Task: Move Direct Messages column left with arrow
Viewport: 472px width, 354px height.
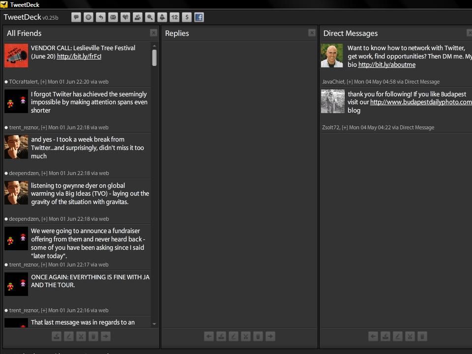Action: (373, 336)
